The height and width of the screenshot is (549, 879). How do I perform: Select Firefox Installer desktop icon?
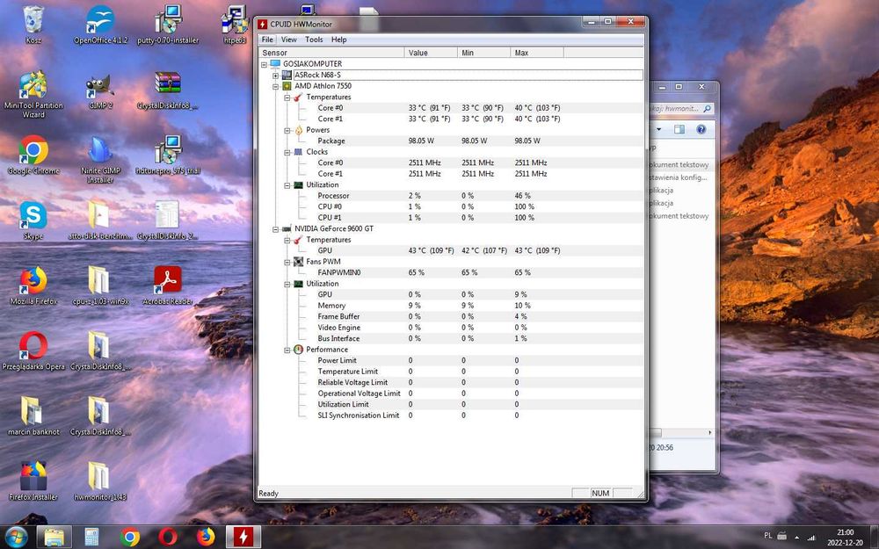pos(33,481)
